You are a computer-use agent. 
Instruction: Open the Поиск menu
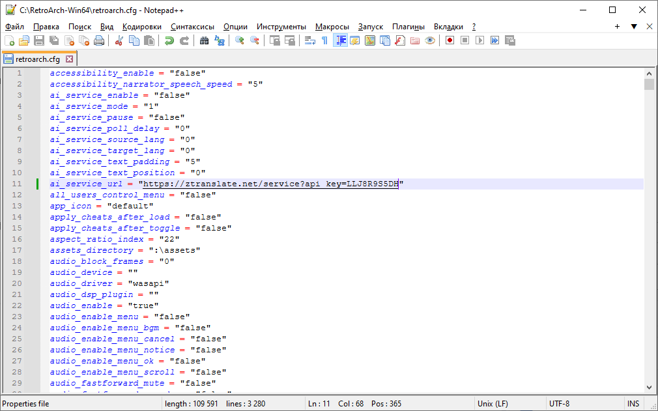79,27
